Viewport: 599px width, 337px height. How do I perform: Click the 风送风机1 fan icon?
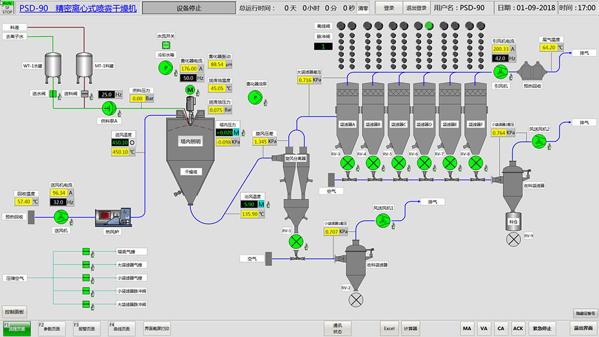point(382,221)
